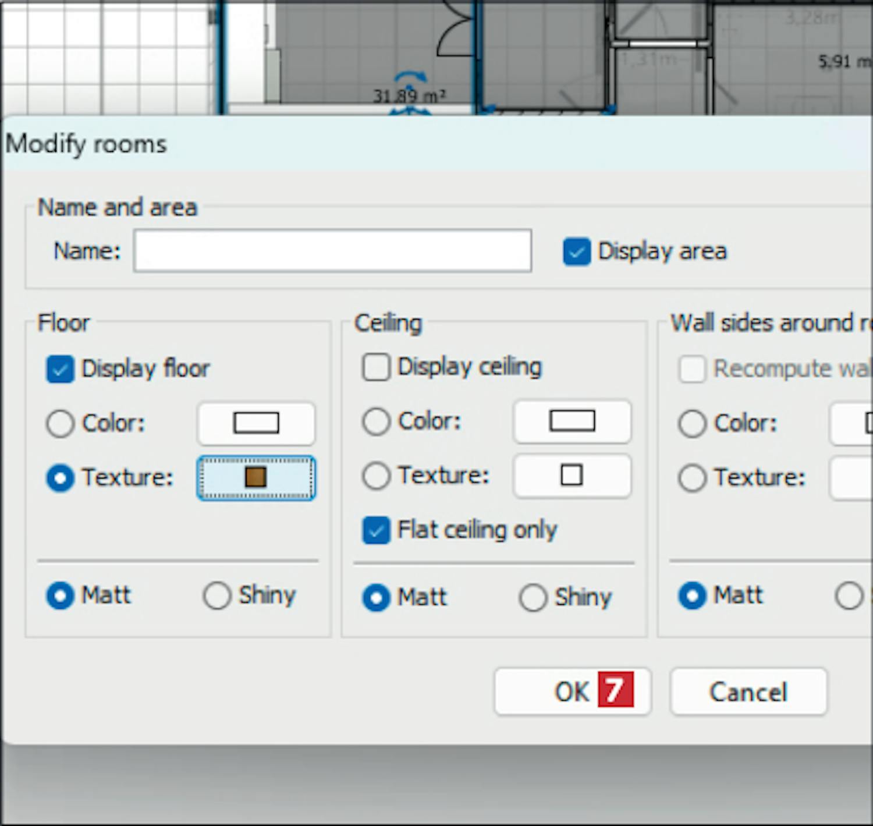Select Matt finish for wall sides
Screen dimensions: 873x826
point(692,596)
